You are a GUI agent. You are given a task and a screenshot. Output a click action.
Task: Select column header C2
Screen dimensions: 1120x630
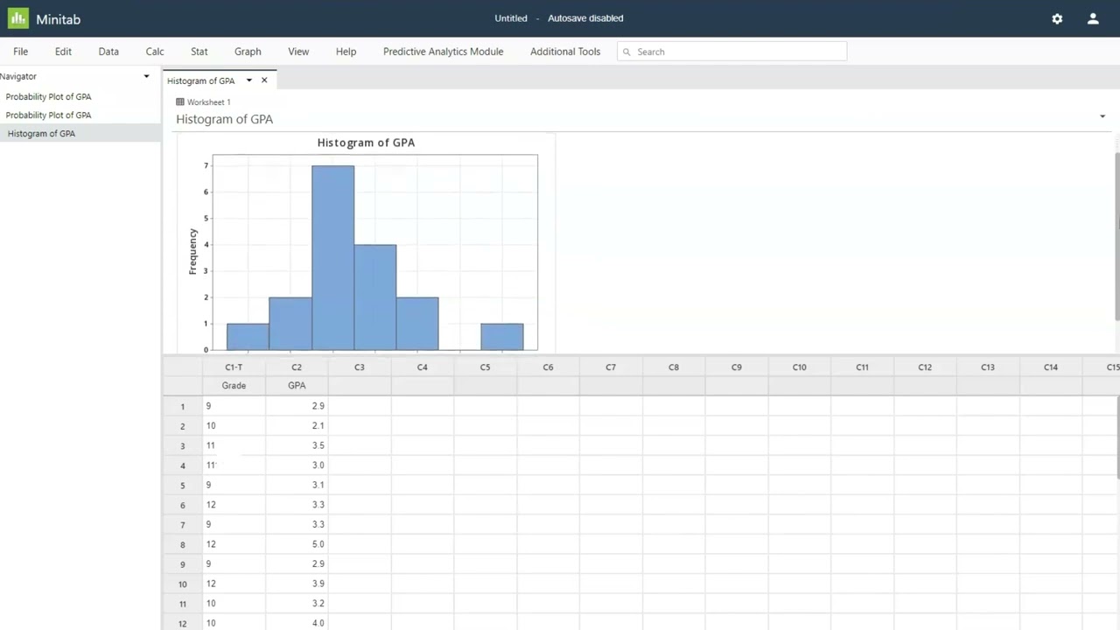tap(297, 367)
